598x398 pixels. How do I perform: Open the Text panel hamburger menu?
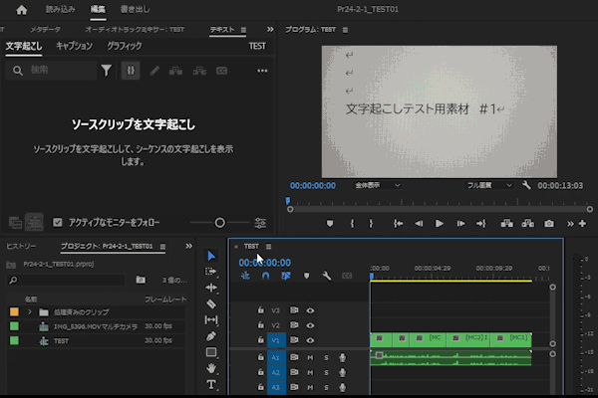point(243,30)
